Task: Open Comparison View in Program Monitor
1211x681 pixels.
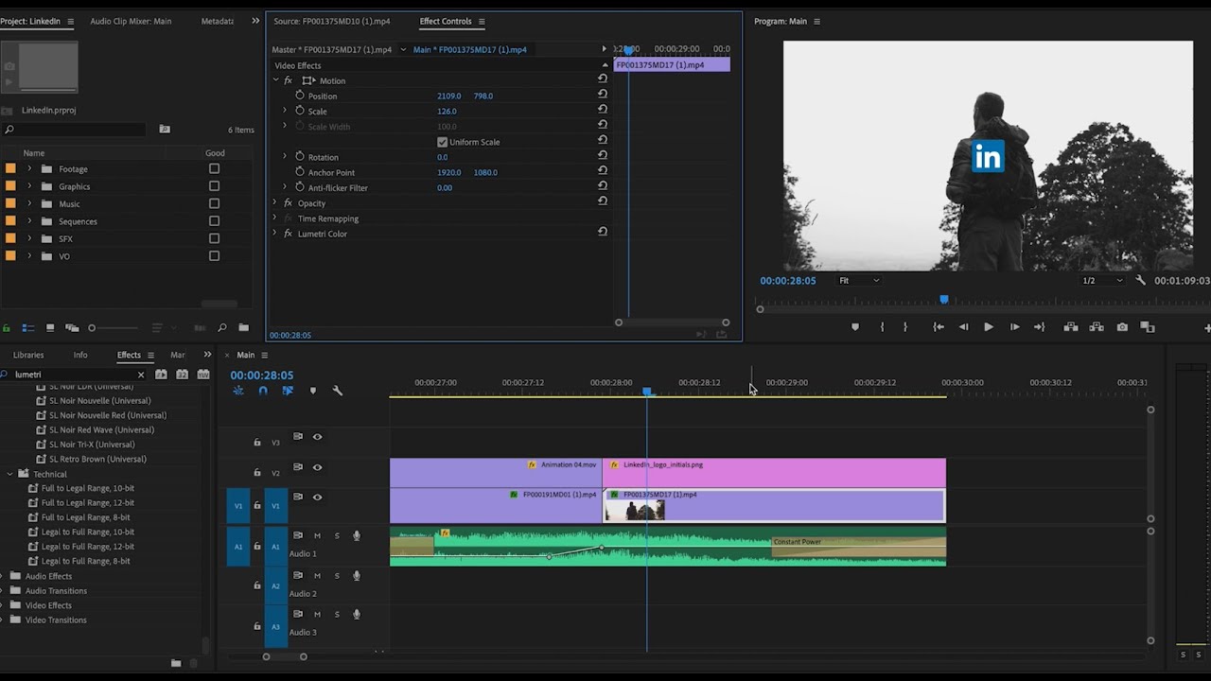Action: pos(1148,327)
